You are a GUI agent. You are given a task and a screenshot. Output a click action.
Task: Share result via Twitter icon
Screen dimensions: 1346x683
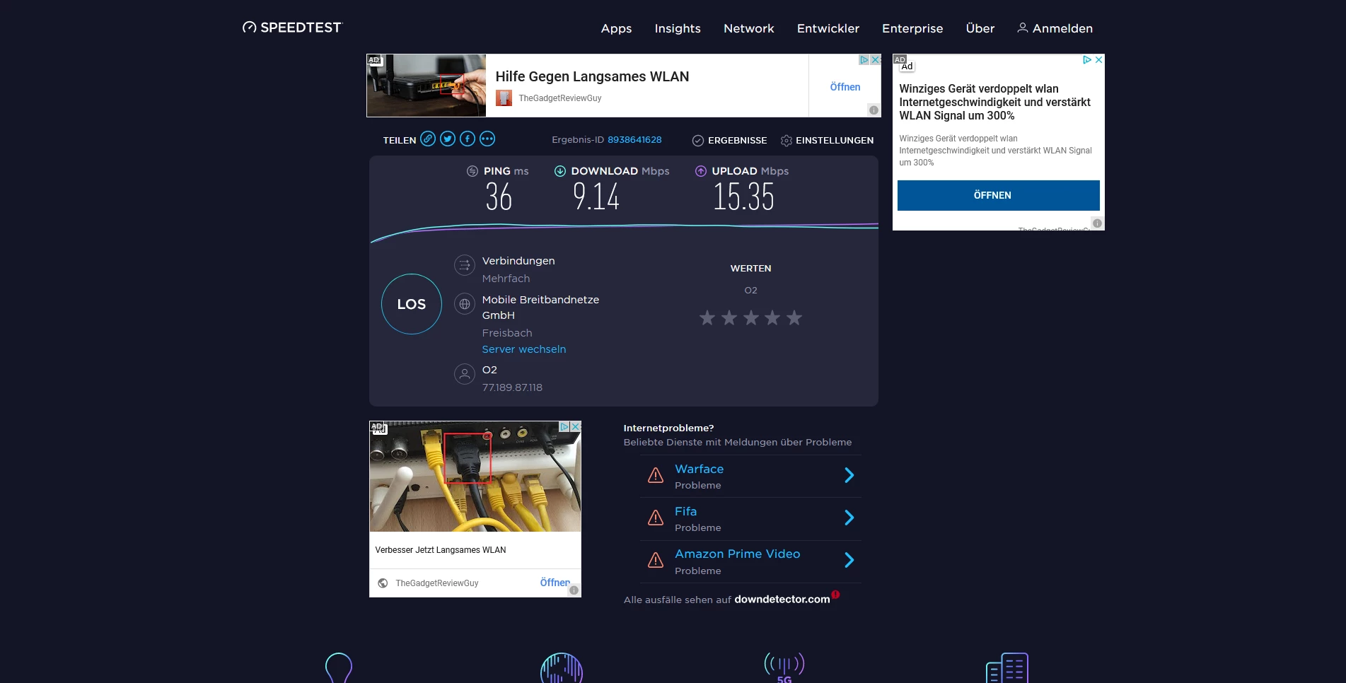[448, 139]
